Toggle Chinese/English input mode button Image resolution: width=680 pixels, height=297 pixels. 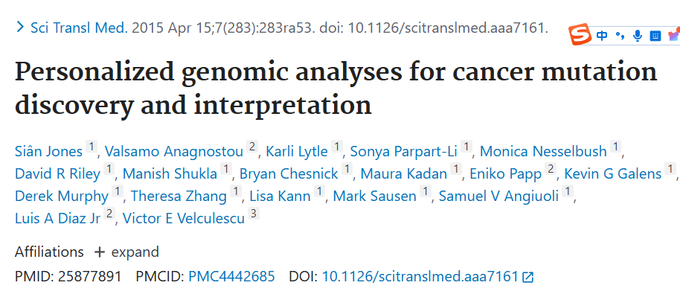(602, 36)
